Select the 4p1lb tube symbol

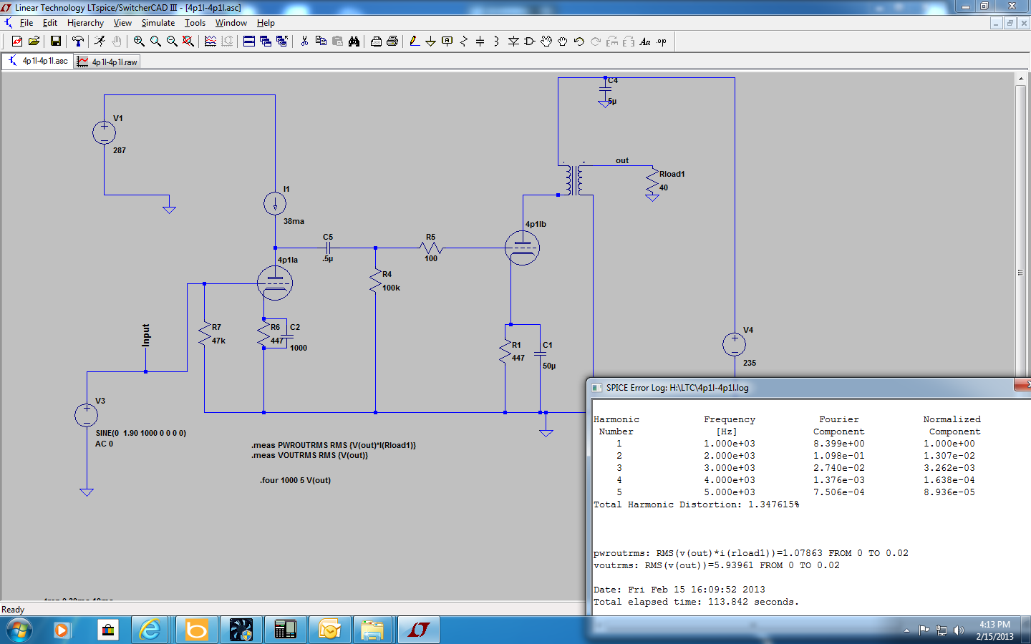(x=523, y=248)
